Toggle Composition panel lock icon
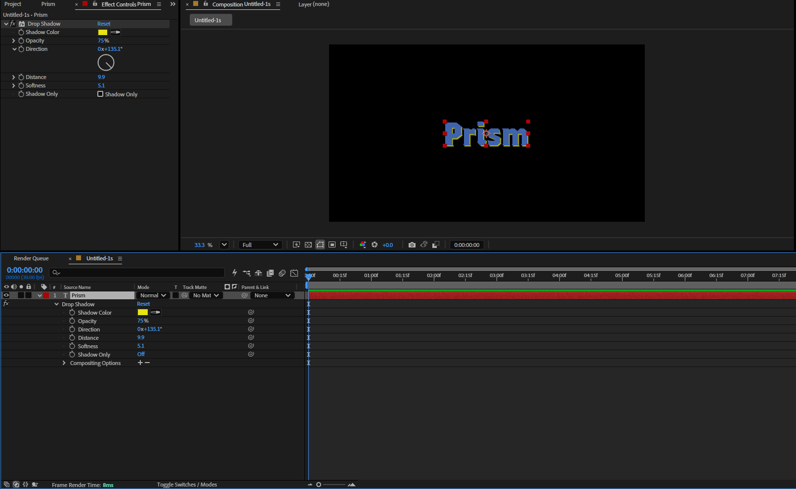This screenshot has height=489, width=796. coord(206,4)
